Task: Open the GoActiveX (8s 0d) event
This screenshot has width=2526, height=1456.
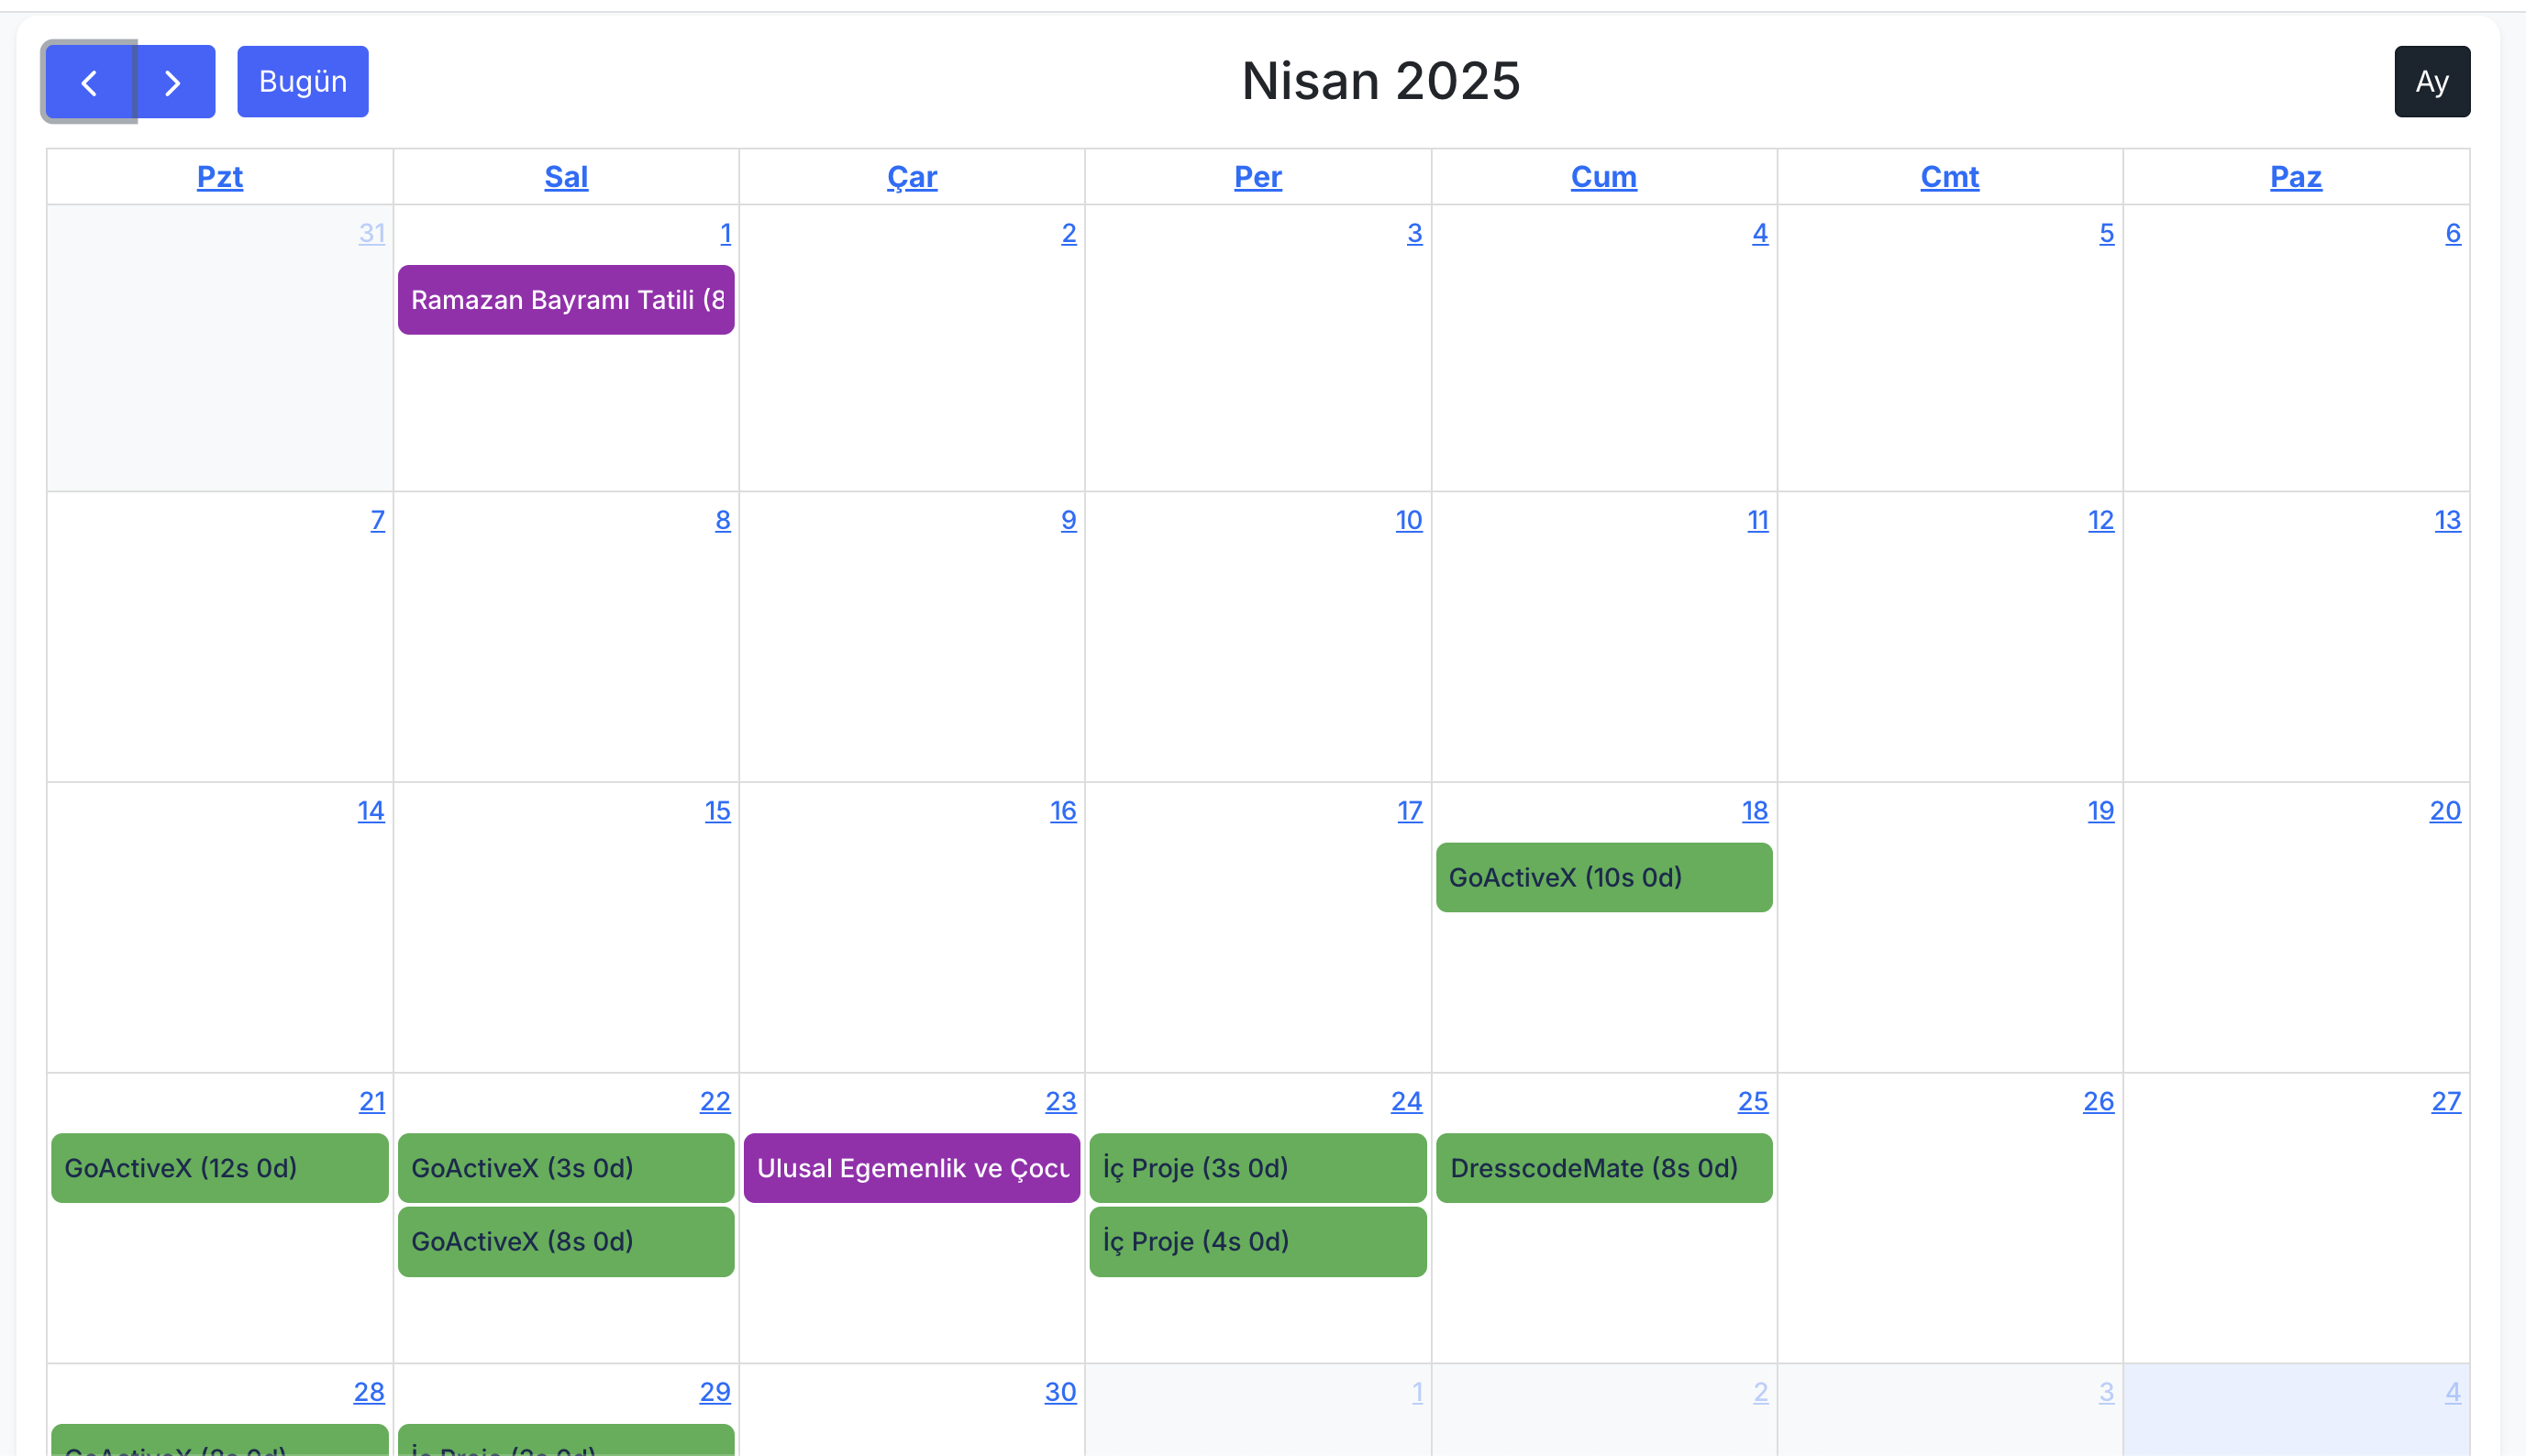Action: point(565,1241)
